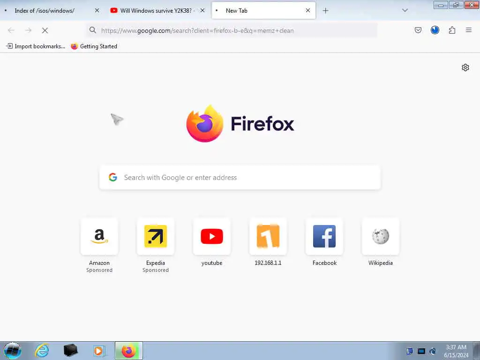Image resolution: width=480 pixels, height=360 pixels.
Task: Open the Firefox application menu
Action: tap(468, 30)
